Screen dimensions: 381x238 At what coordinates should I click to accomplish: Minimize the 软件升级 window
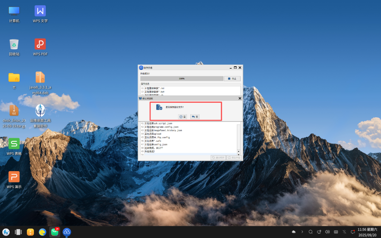[231, 68]
